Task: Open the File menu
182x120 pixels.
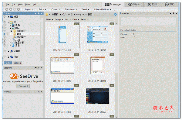Action: pos(7,5)
